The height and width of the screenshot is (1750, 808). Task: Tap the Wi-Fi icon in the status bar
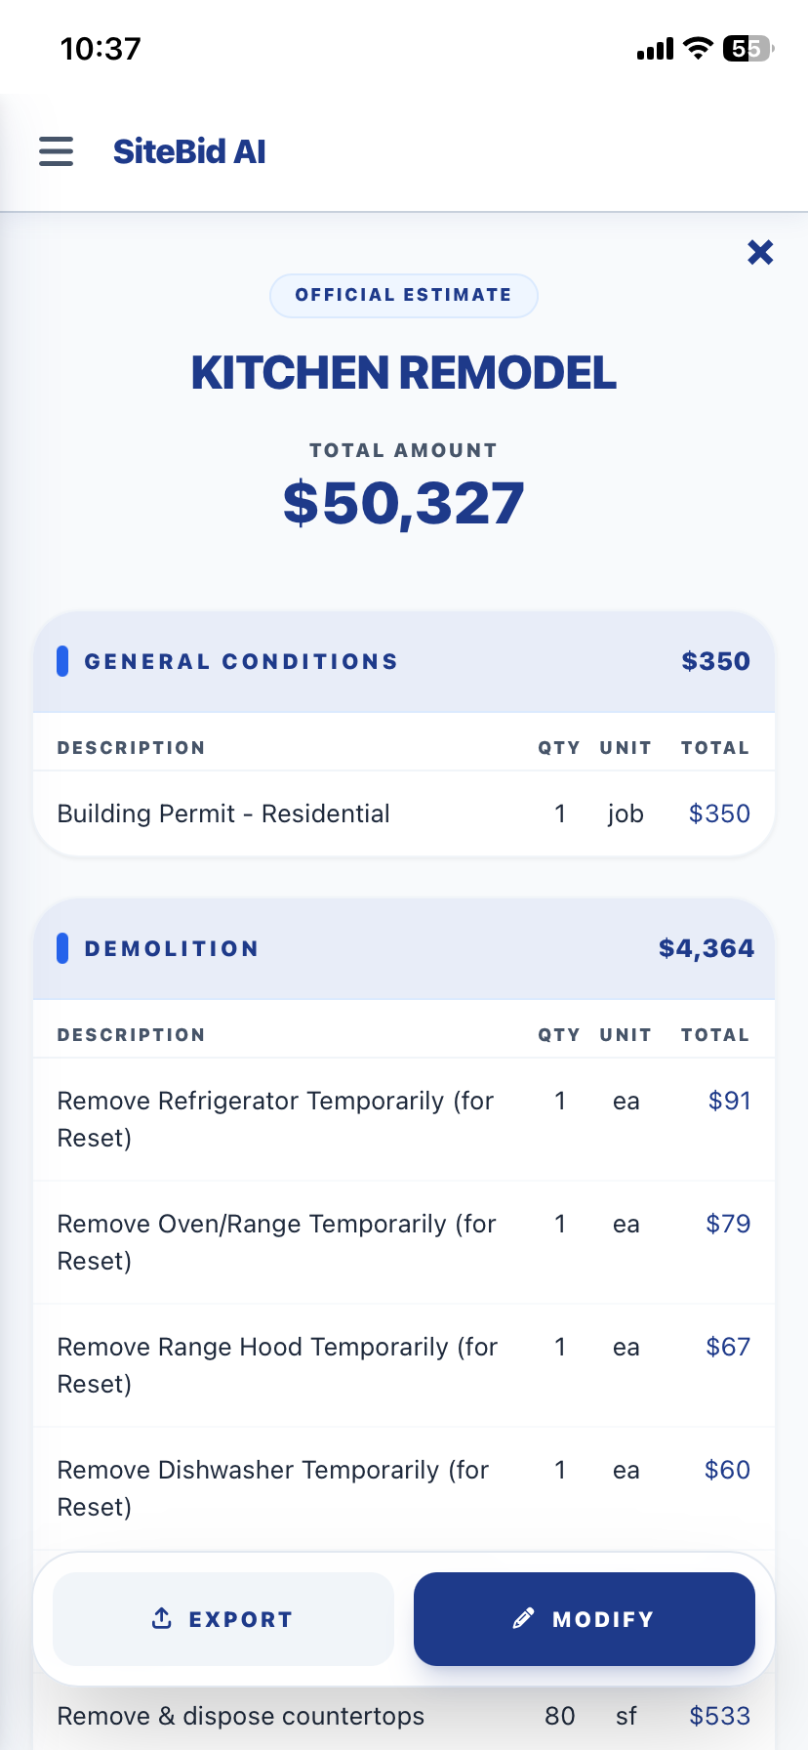pos(697,49)
